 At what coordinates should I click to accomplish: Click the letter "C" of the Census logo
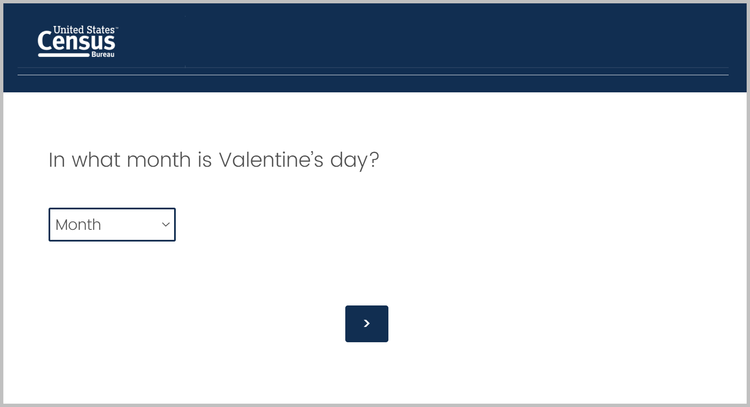point(44,42)
